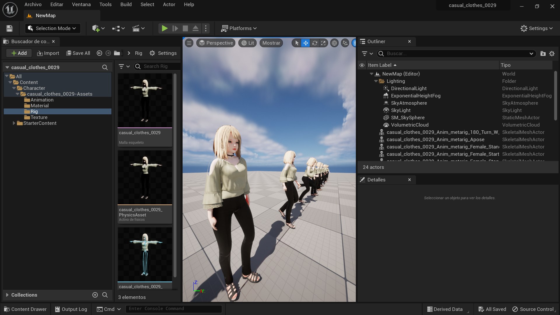Stop the play session
The image size is (560, 315).
coord(185,28)
